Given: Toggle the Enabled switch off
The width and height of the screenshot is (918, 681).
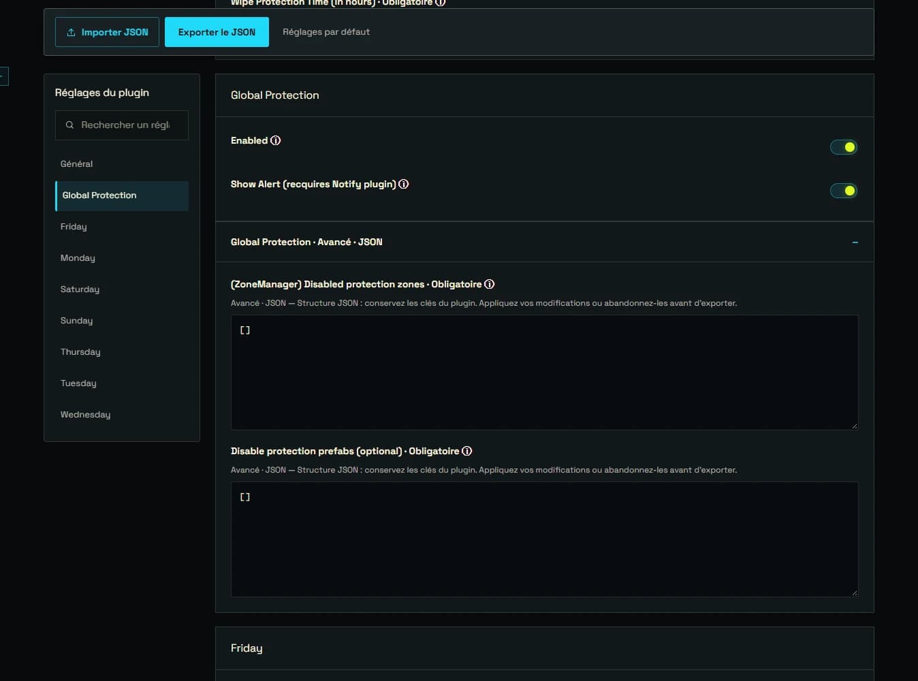Looking at the screenshot, I should tap(843, 147).
